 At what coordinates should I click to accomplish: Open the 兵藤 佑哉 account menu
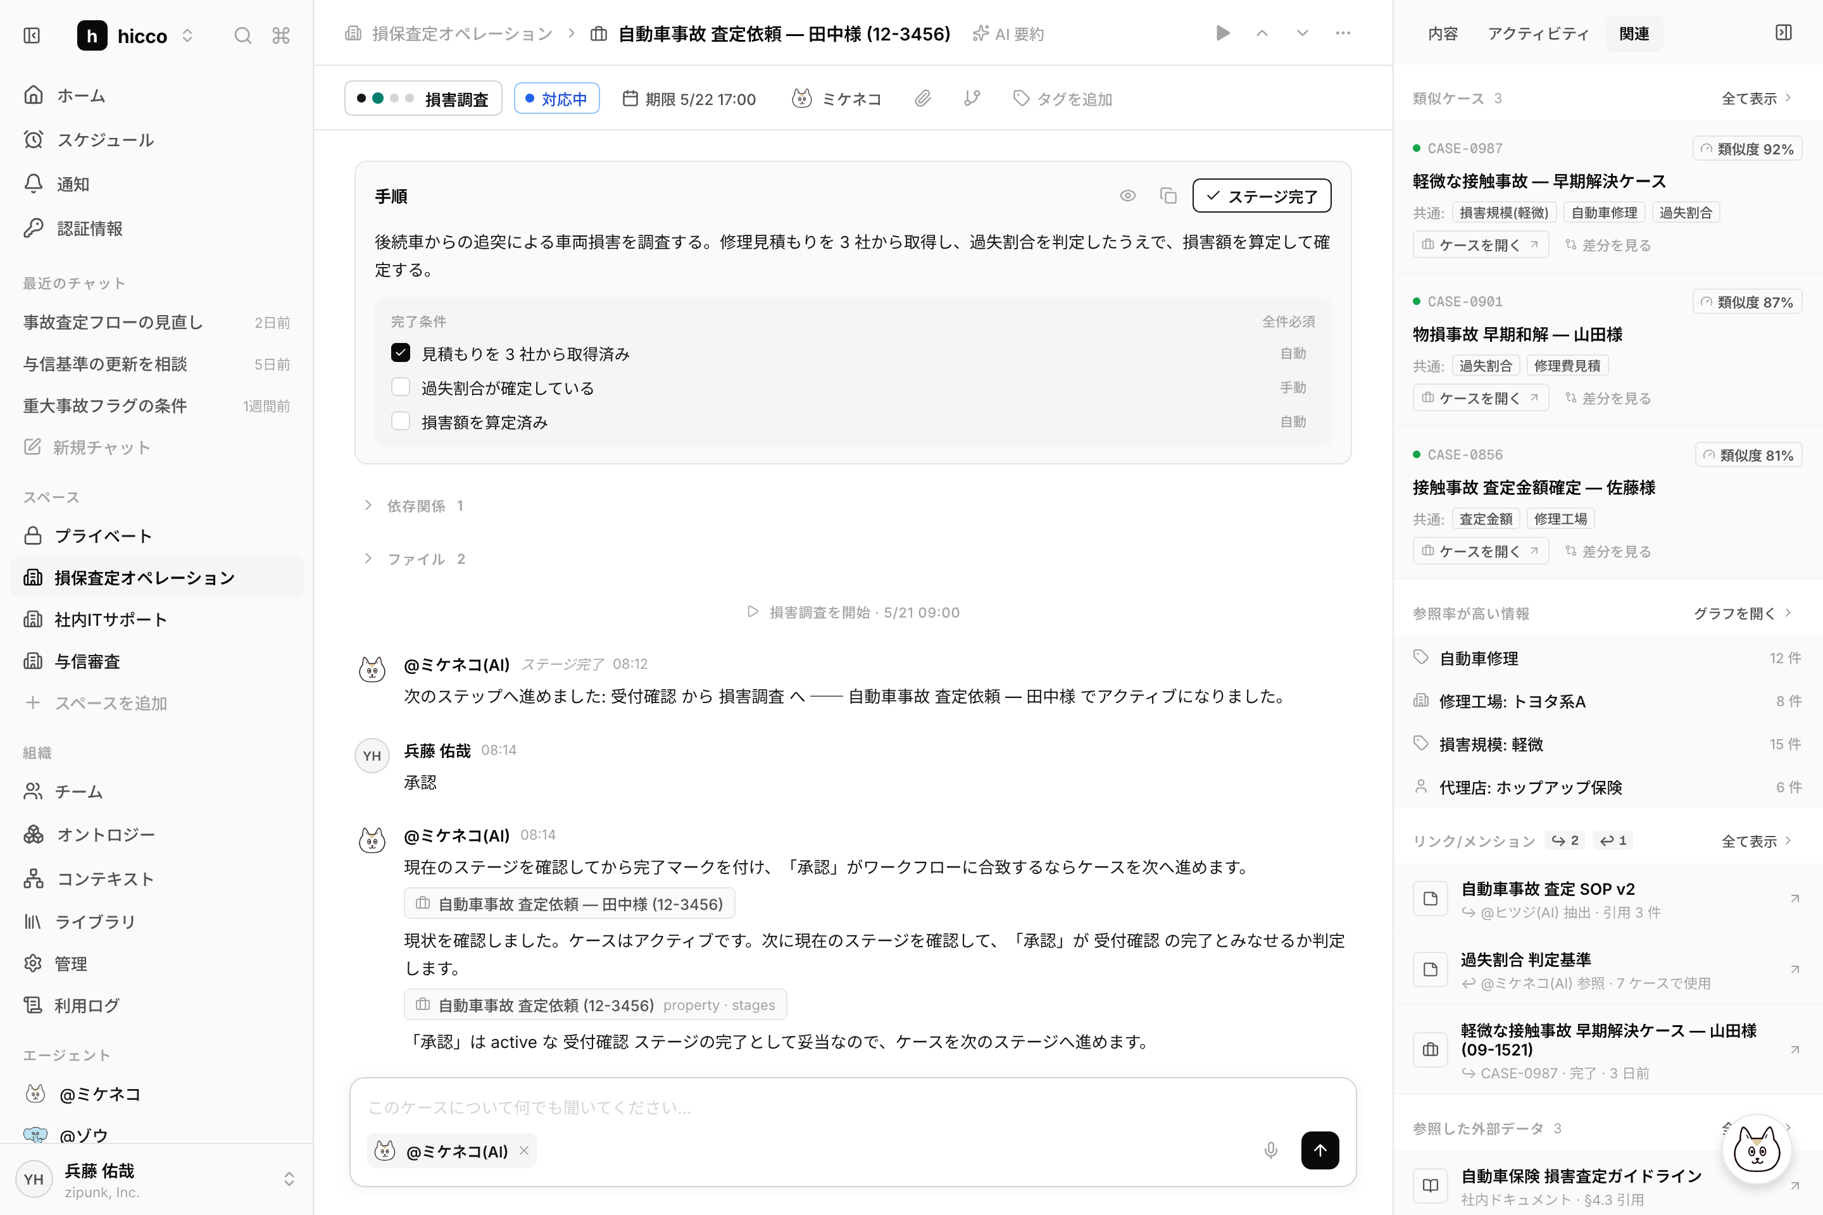click(155, 1180)
